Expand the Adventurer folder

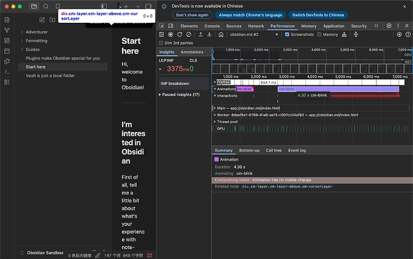pos(22,32)
